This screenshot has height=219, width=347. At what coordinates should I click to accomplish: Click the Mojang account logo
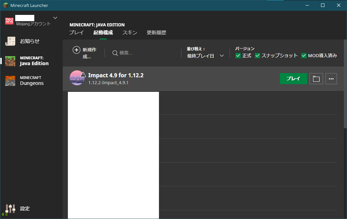9,21
